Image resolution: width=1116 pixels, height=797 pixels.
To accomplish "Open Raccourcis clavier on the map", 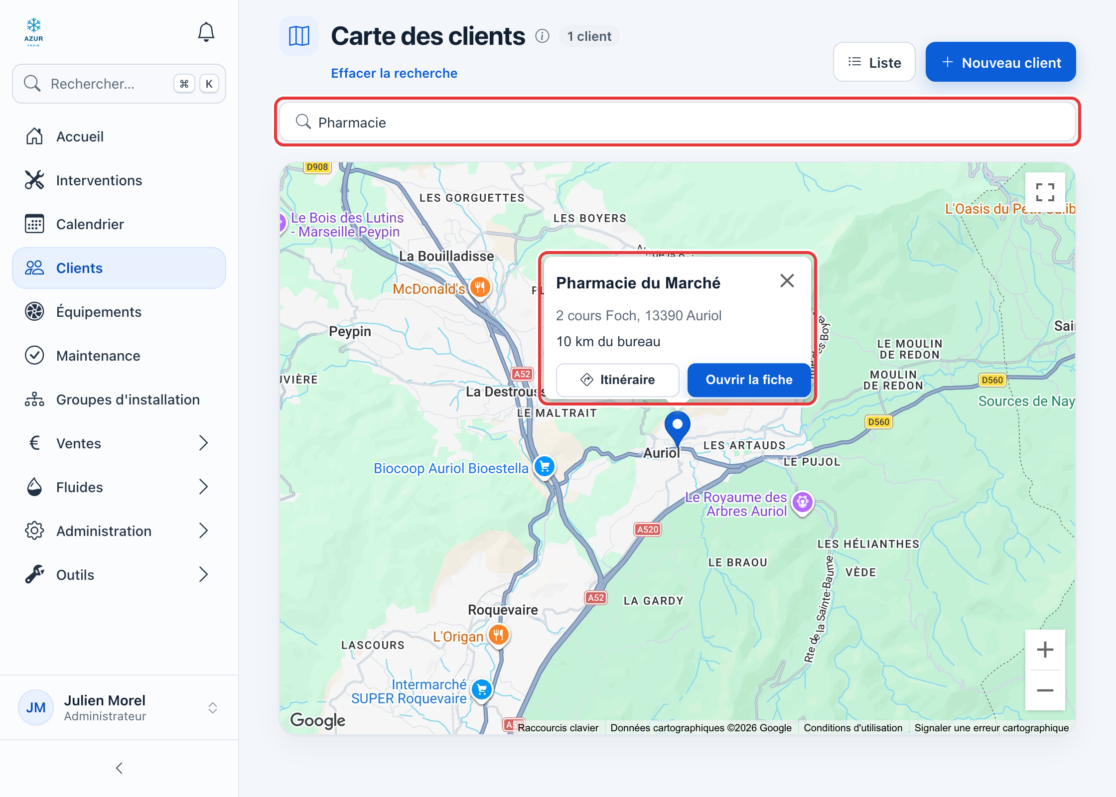I will (558, 728).
